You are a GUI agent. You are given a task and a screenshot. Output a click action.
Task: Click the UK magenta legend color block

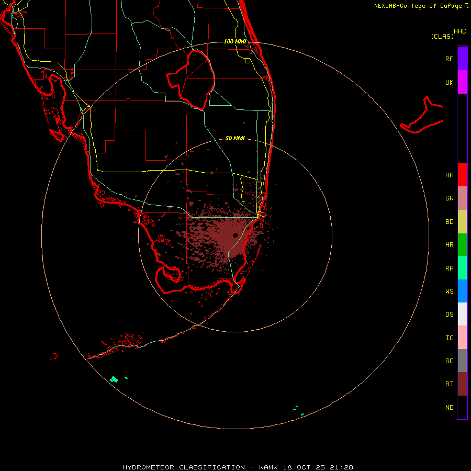click(x=462, y=82)
